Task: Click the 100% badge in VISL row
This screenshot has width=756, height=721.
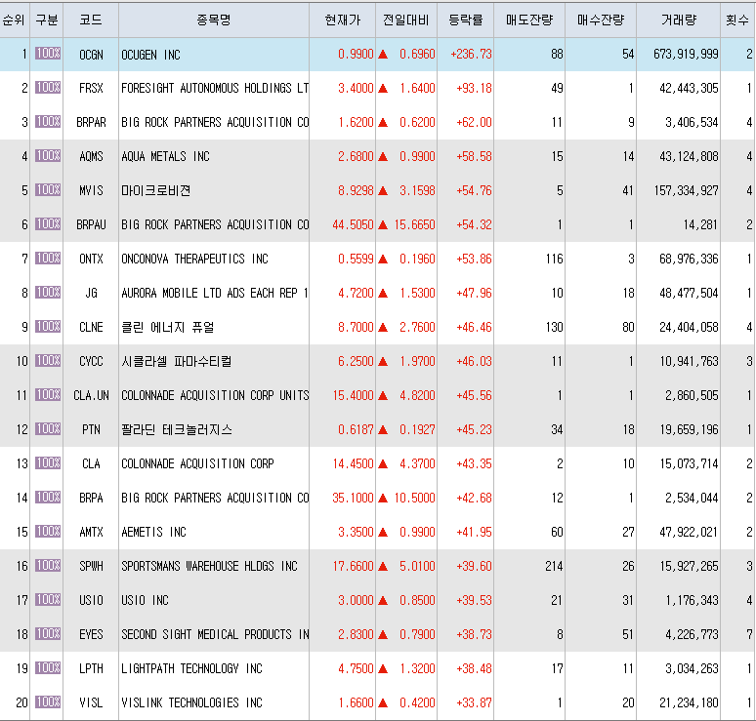Action: point(48,701)
